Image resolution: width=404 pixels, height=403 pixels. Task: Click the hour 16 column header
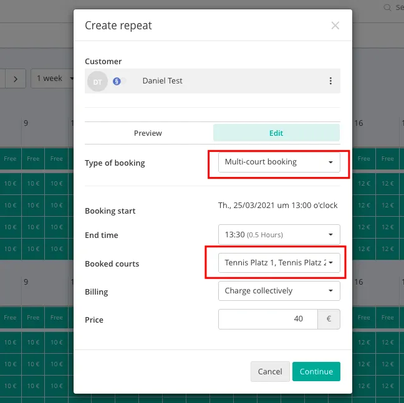(359, 124)
